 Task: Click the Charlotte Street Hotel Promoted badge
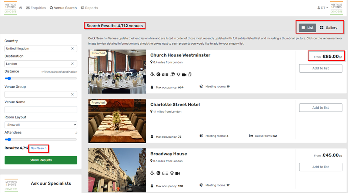[98, 103]
